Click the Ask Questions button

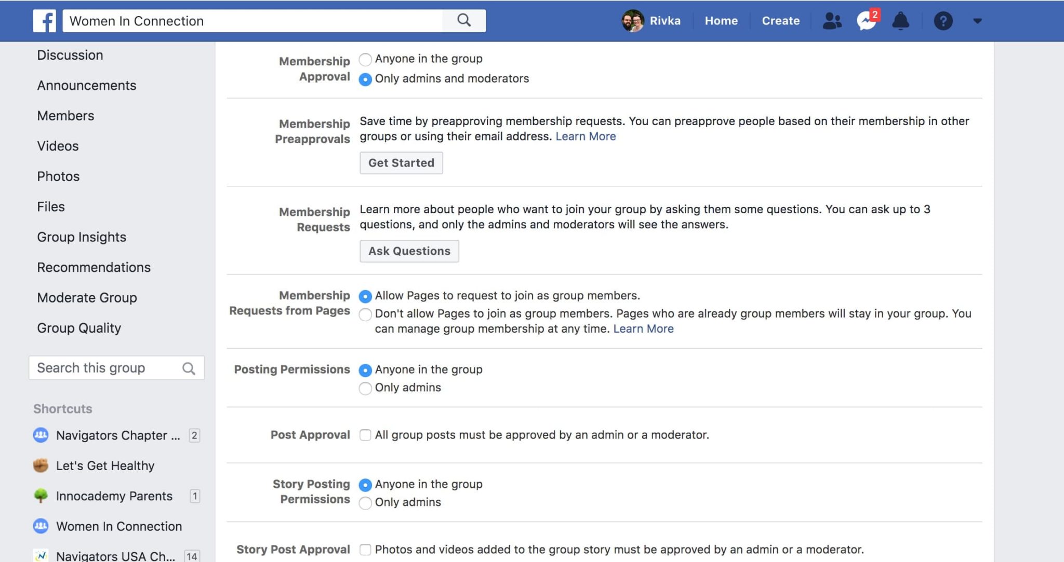click(x=409, y=251)
